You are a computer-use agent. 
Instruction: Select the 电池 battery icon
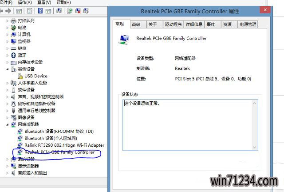pyautogui.click(x=13, y=28)
